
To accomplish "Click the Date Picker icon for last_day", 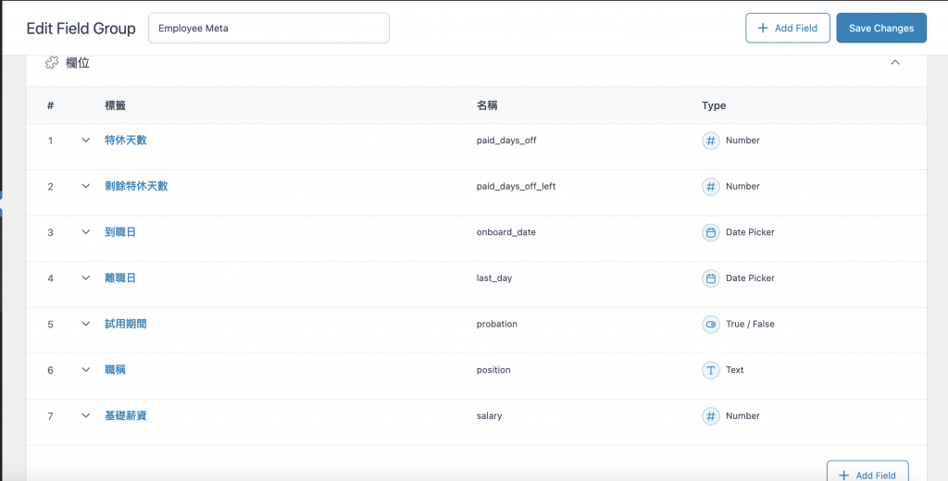I will pyautogui.click(x=710, y=278).
